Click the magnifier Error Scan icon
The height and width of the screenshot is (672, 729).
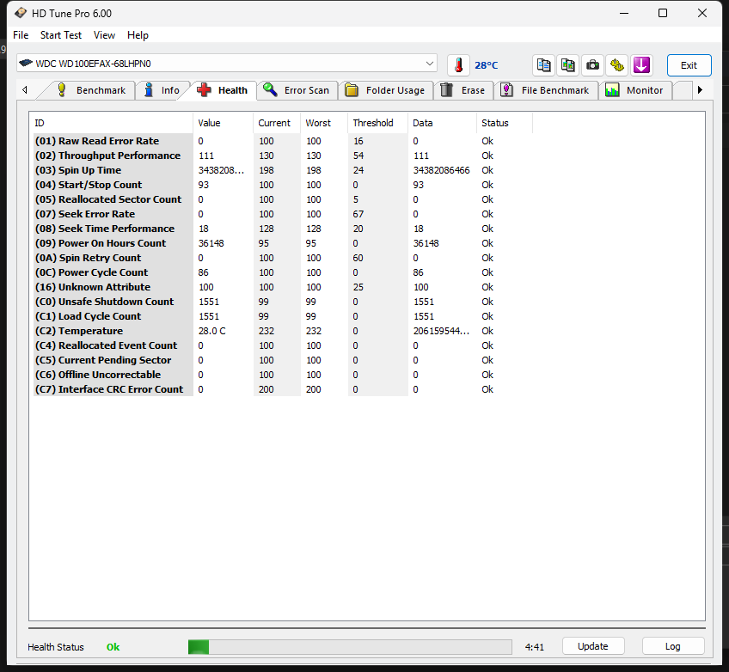[x=270, y=89]
